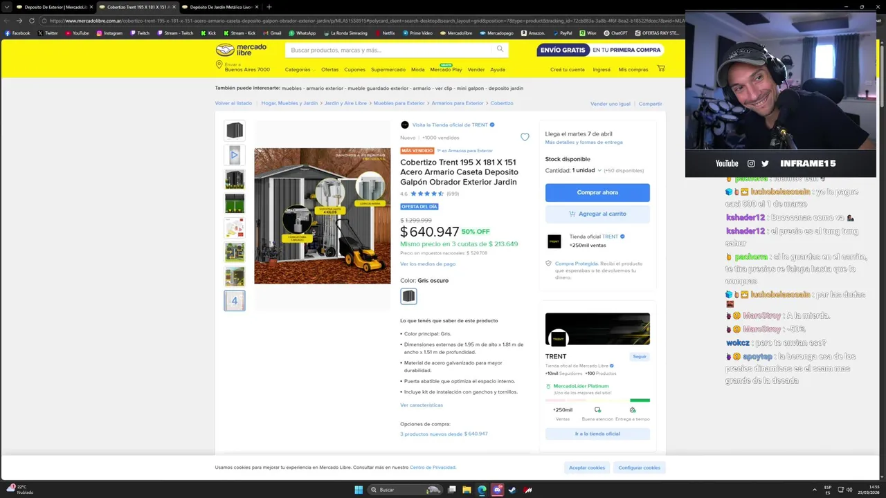Open a new browser tab
886x498 pixels.
point(269,7)
